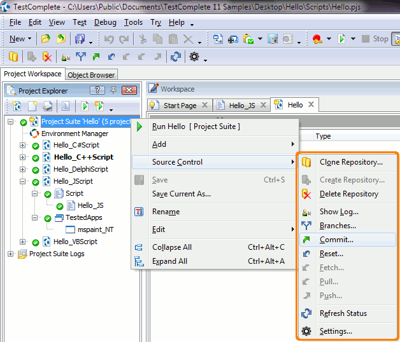Click the Branches icon in the toolbar
This screenshot has width=400, height=342.
(x=81, y=57)
